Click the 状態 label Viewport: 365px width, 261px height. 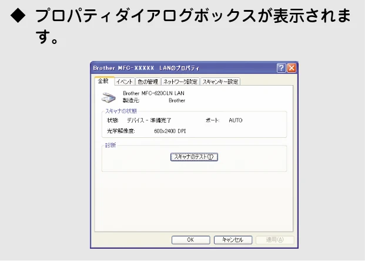point(113,120)
